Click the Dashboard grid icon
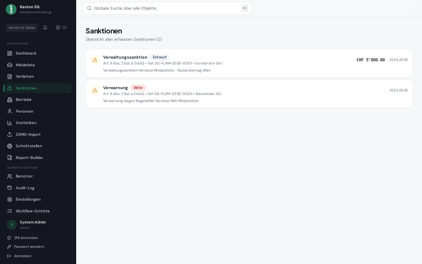The height and width of the screenshot is (264, 422). point(10,53)
